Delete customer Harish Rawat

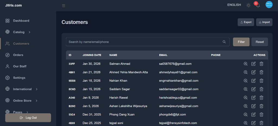click(261, 97)
